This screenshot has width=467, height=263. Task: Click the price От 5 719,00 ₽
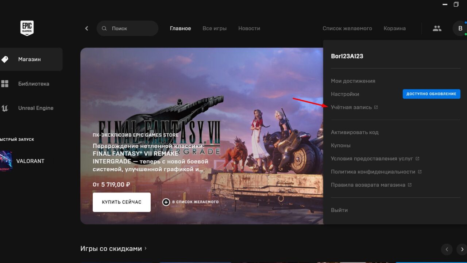click(111, 184)
